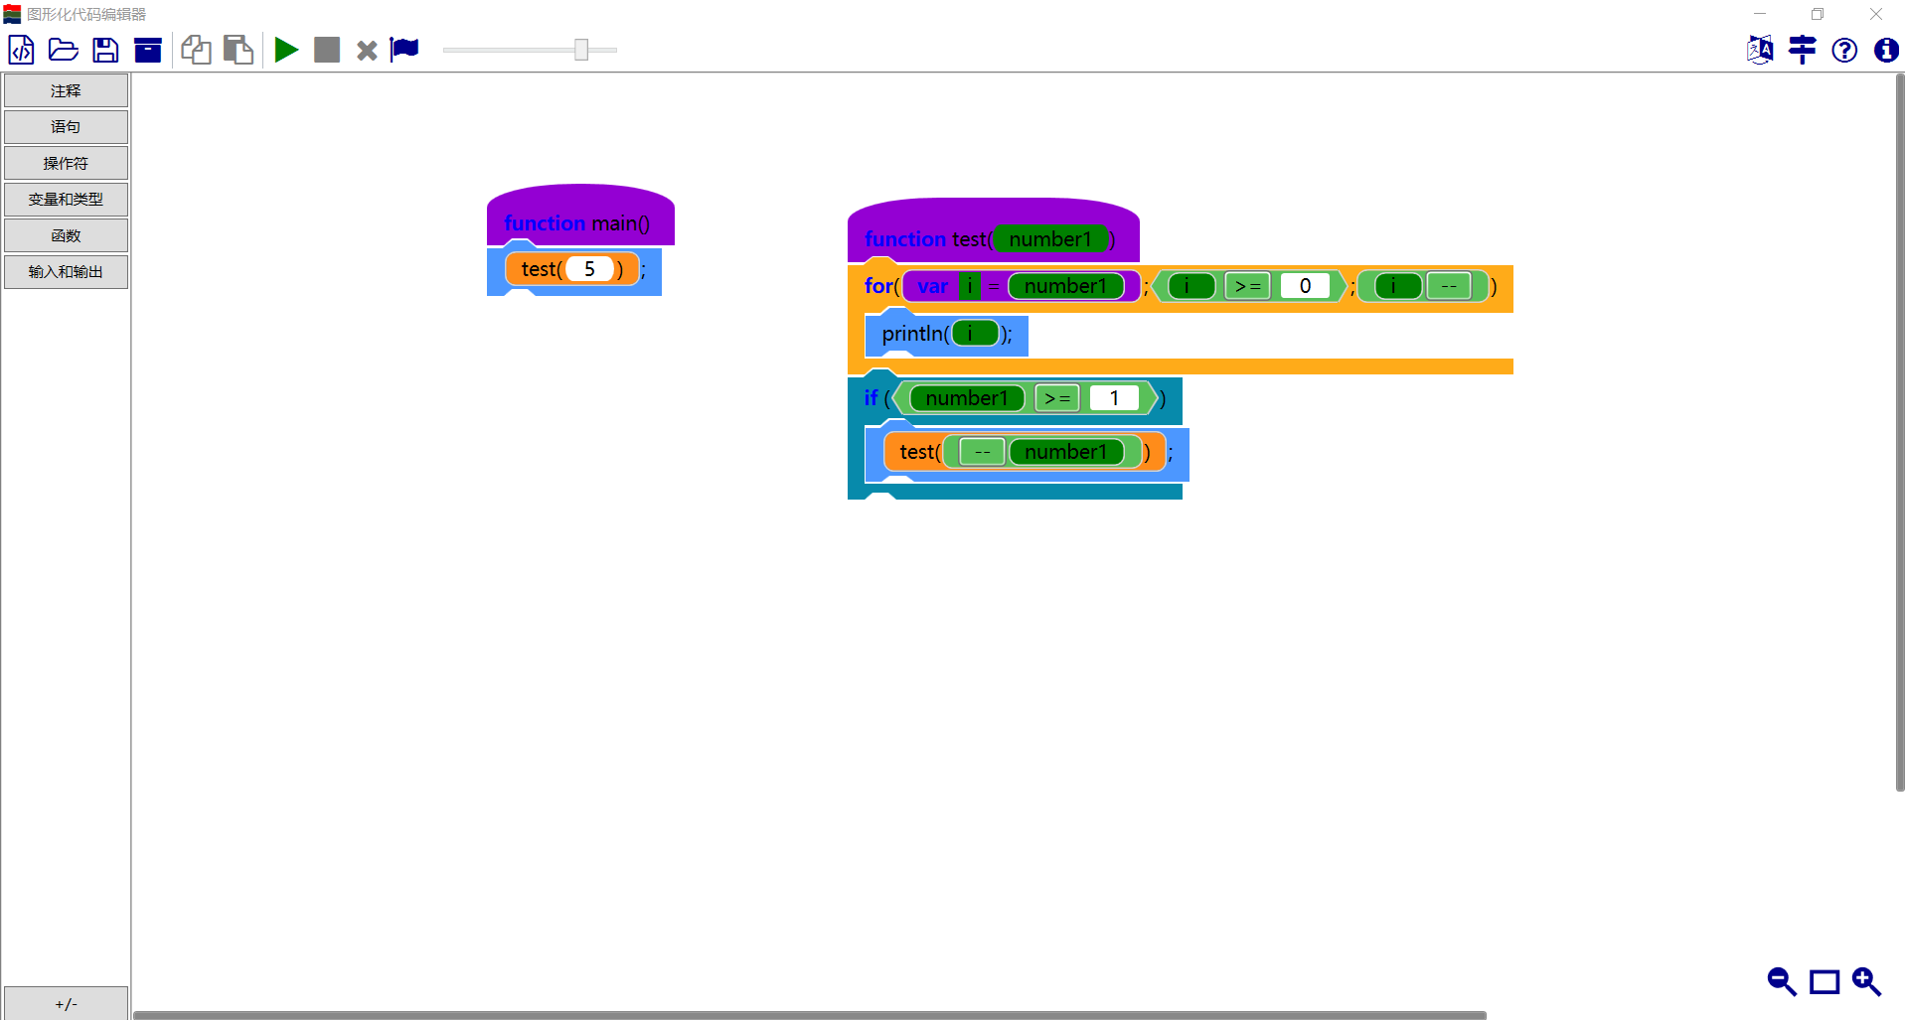Select number1 initializer in for loop
The width and height of the screenshot is (1905, 1020).
coord(1065,286)
